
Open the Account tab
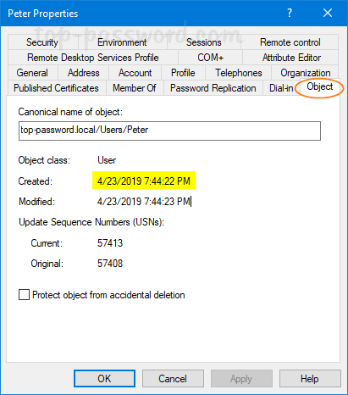(135, 73)
